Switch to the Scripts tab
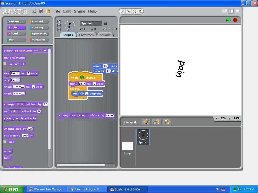 pos(68,35)
